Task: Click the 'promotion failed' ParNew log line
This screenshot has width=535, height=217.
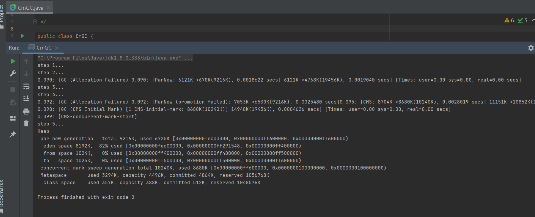Action: click(286, 102)
